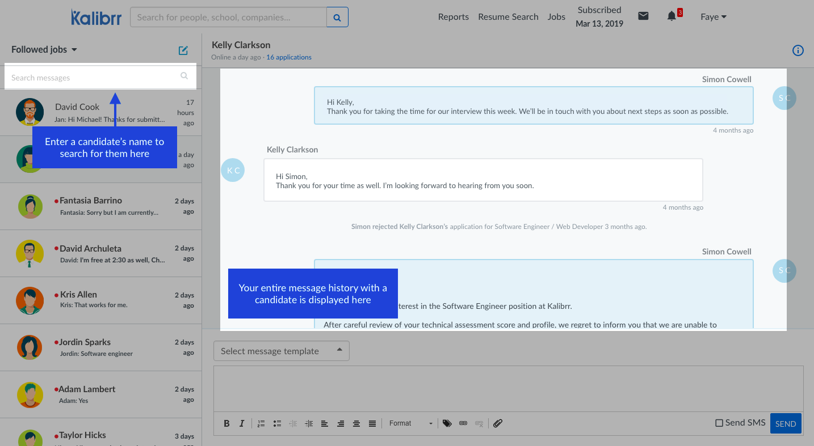Open the messages envelope icon
The height and width of the screenshot is (446, 814).
643,16
